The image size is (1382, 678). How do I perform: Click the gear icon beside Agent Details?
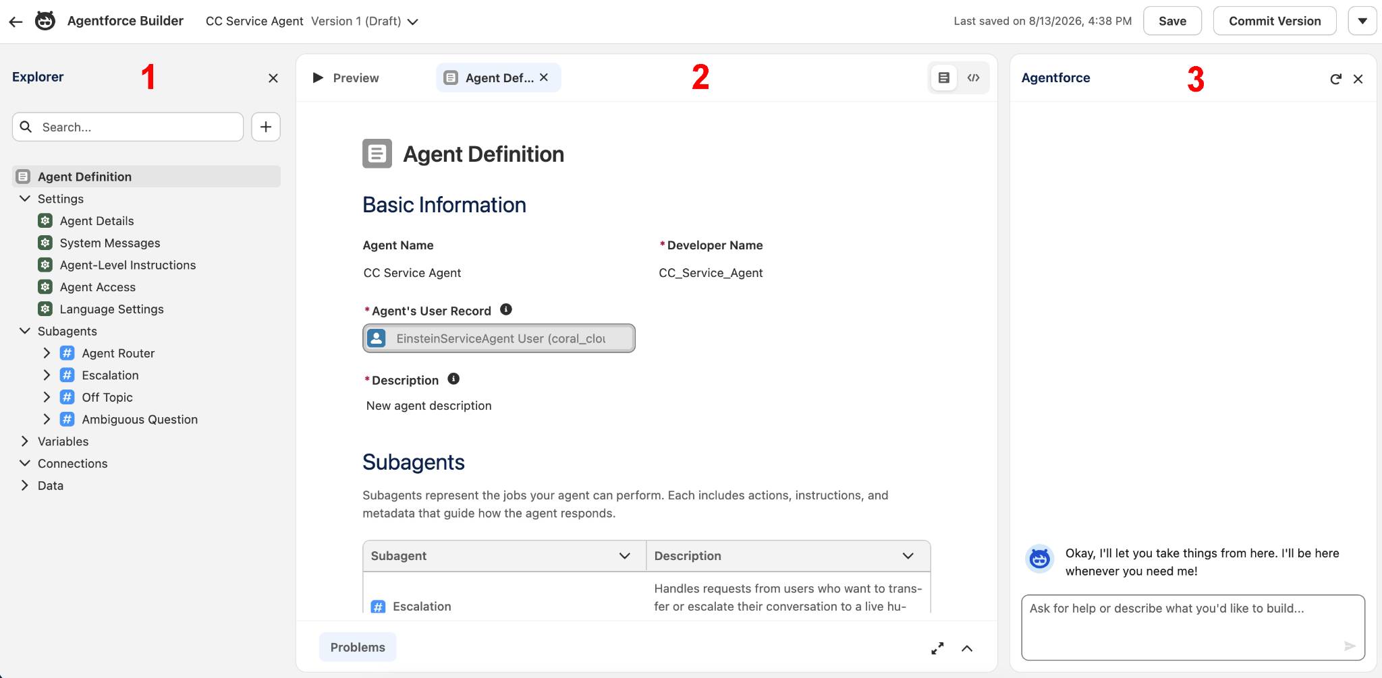[45, 220]
